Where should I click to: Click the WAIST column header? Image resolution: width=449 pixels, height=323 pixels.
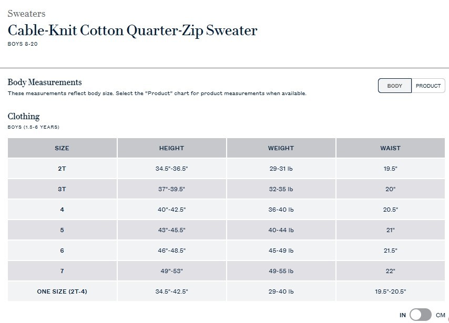(x=390, y=148)
